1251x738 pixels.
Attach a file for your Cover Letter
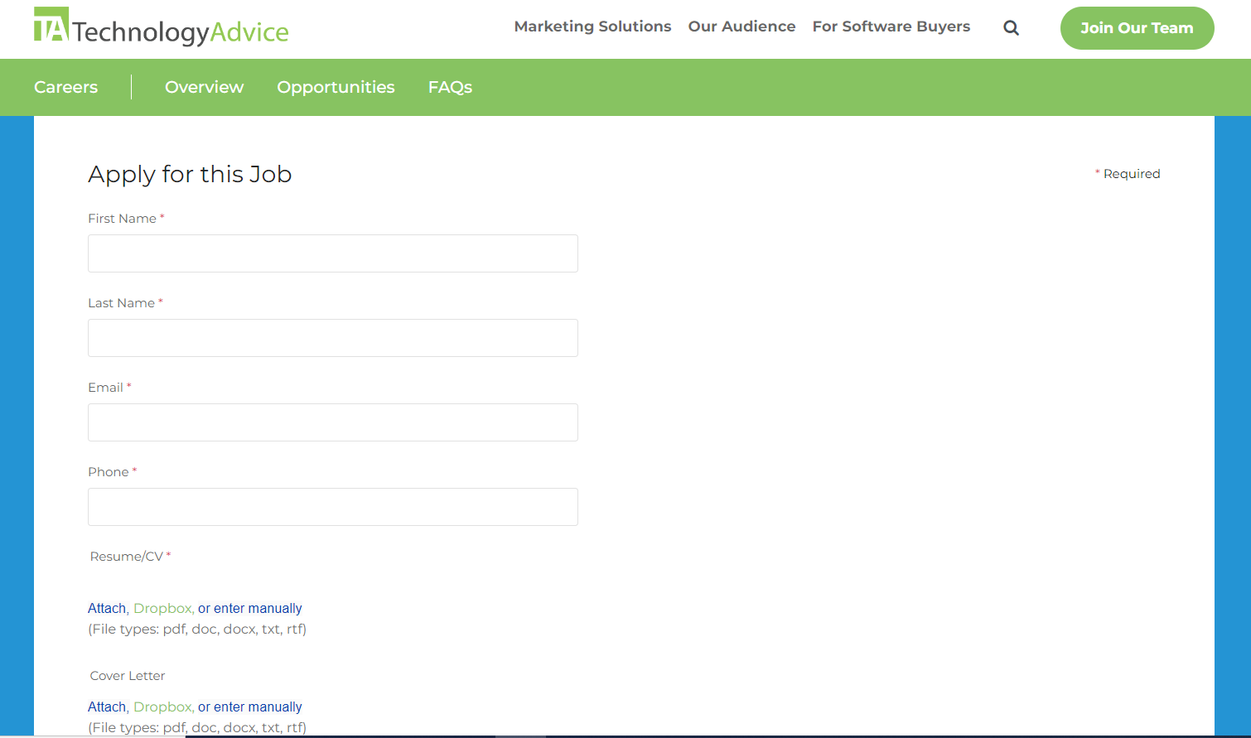coord(106,706)
